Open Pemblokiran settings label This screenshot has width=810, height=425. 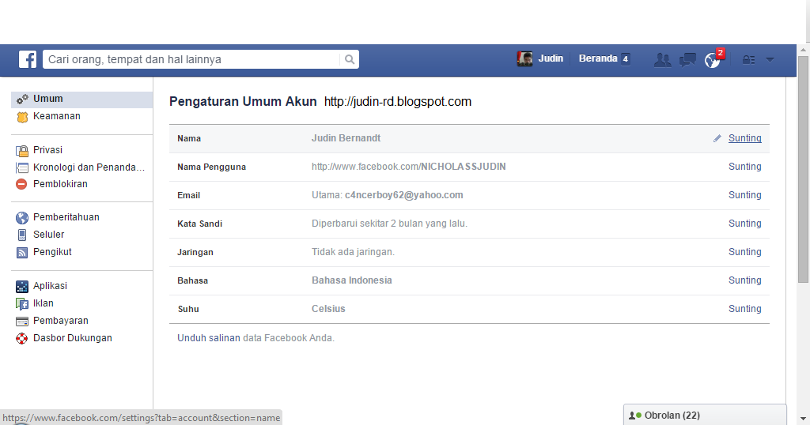[60, 183]
